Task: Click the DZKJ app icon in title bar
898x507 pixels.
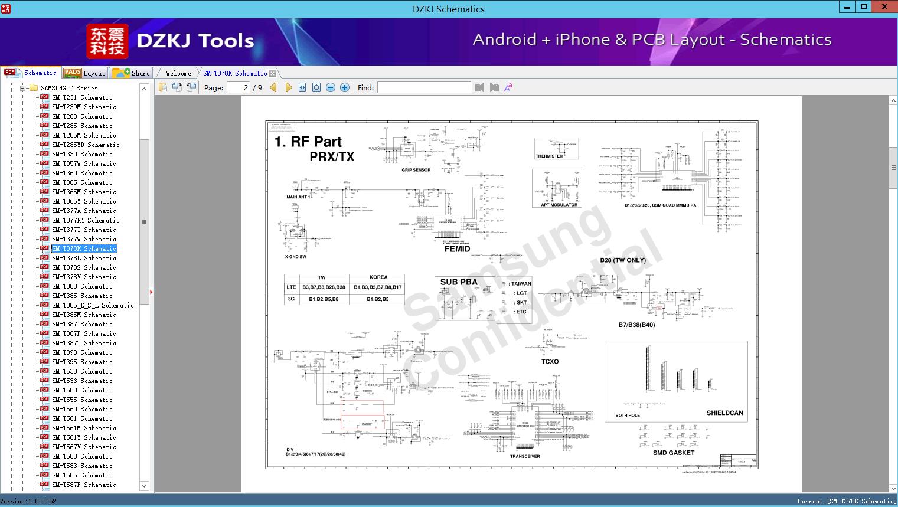Action: [x=6, y=8]
